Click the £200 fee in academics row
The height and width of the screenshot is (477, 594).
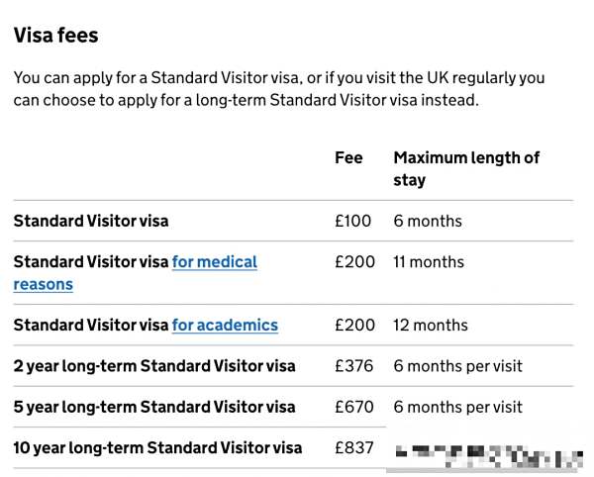point(354,325)
